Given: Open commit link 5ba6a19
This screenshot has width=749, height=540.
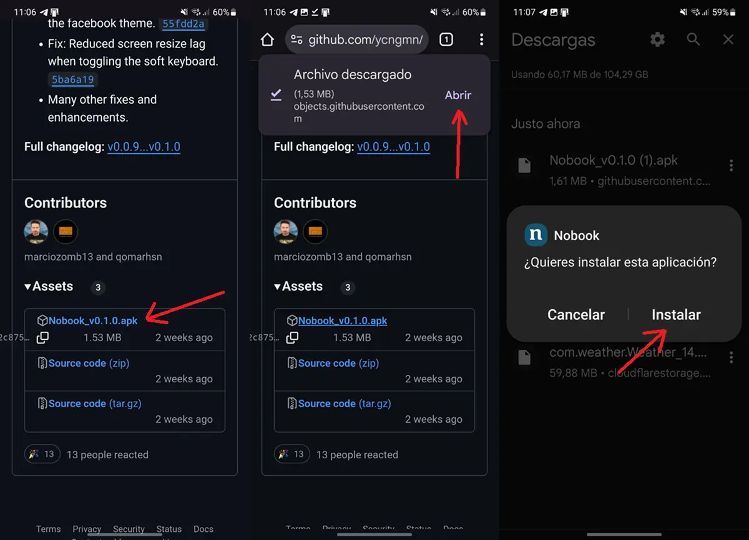Looking at the screenshot, I should pos(73,80).
